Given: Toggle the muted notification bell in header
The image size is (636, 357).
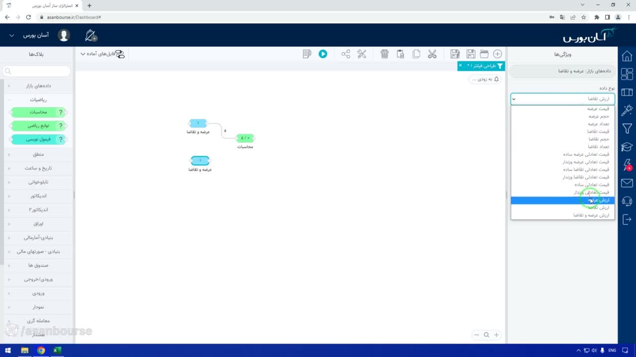Looking at the screenshot, I should coord(91,36).
